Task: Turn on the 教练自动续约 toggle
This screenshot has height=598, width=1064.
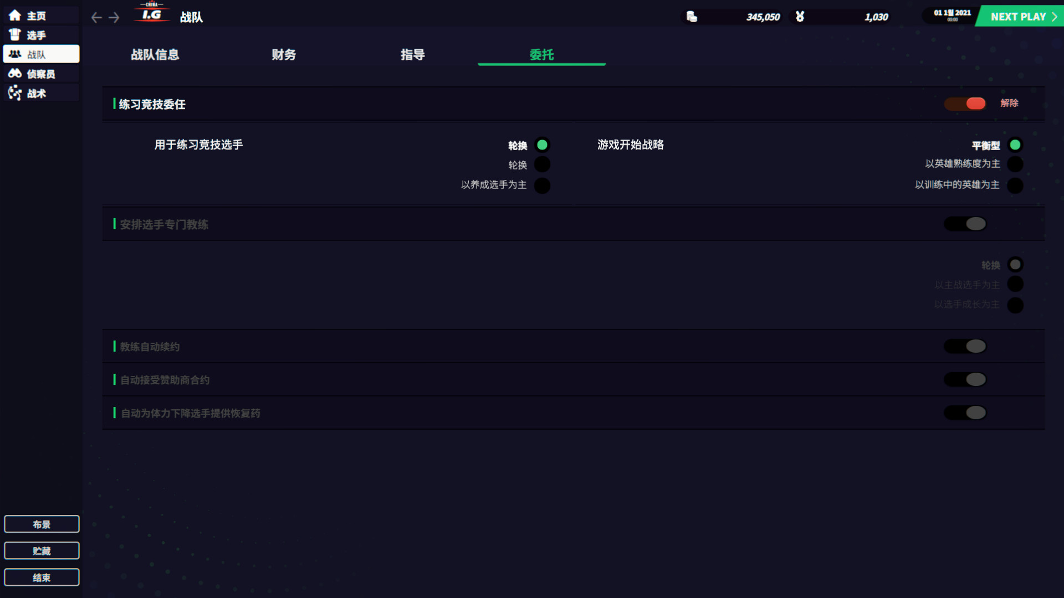Action: click(x=965, y=346)
